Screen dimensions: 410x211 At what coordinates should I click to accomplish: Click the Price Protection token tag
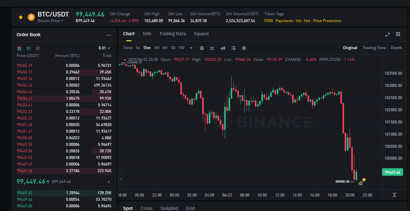(327, 21)
